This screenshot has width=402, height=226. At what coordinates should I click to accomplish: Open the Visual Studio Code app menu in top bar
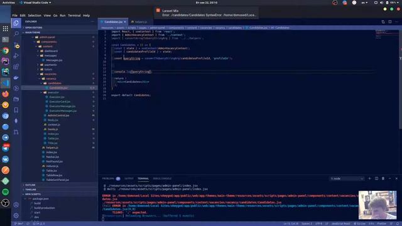(x=35, y=3)
